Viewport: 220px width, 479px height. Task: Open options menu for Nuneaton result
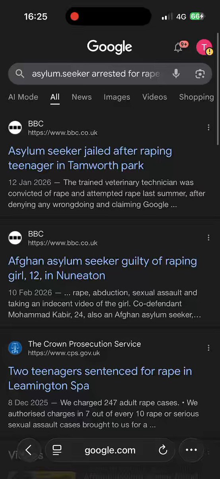pos(208,238)
